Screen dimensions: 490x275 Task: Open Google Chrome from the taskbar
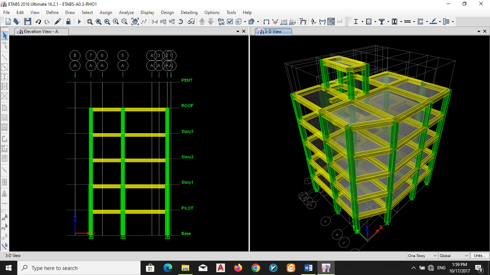coord(255,268)
